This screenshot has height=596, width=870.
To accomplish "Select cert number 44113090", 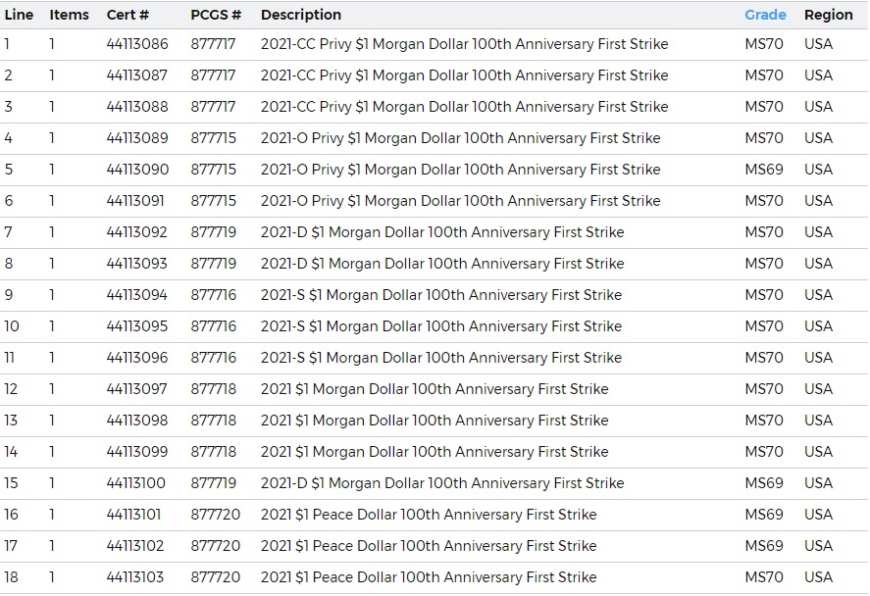I will click(x=137, y=170).
